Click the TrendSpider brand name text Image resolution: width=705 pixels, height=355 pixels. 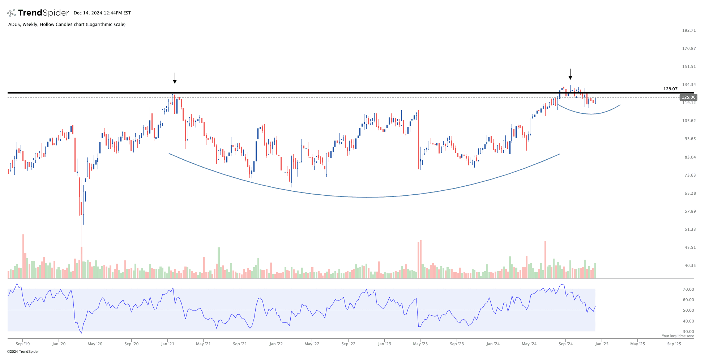point(43,13)
